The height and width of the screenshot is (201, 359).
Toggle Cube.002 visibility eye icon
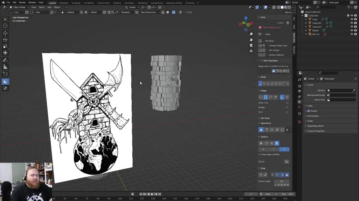pyautogui.click(x=352, y=27)
